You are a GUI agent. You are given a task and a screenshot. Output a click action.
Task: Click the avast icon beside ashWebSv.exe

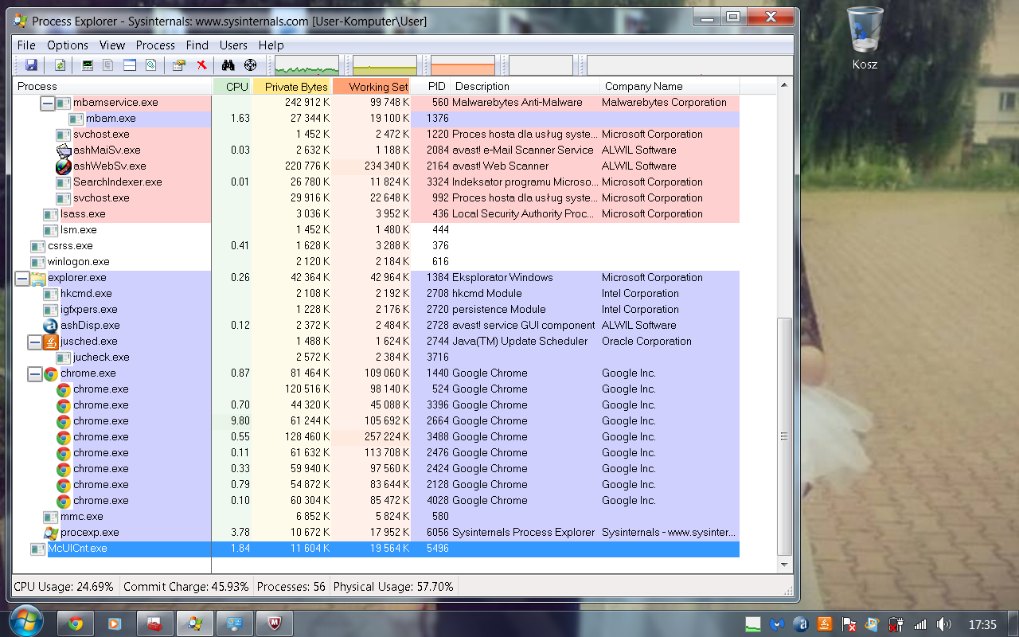tap(64, 166)
